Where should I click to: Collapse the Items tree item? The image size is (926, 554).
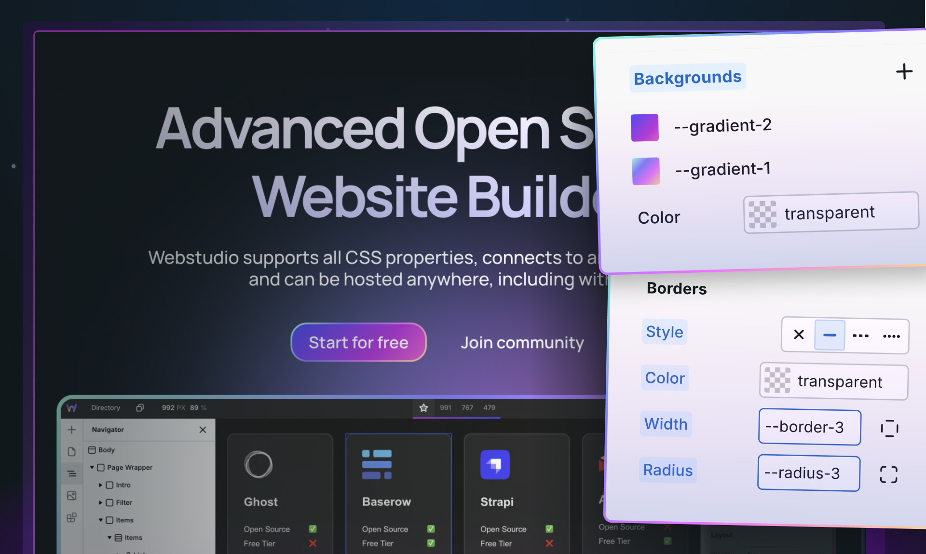[x=100, y=520]
